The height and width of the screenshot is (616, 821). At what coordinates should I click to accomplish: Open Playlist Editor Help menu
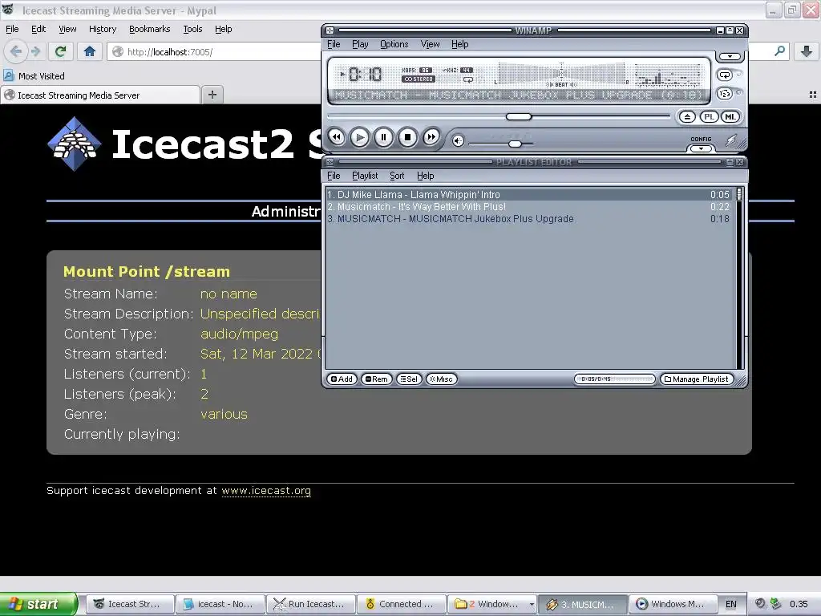pos(425,176)
